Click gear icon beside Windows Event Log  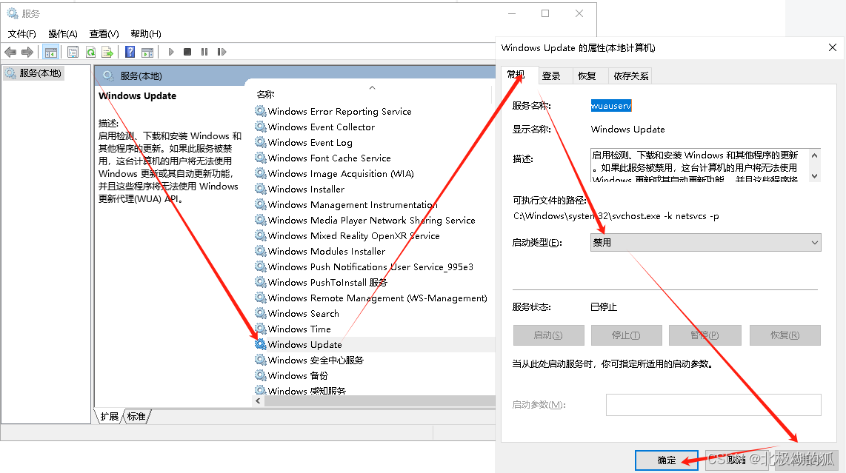(x=261, y=142)
